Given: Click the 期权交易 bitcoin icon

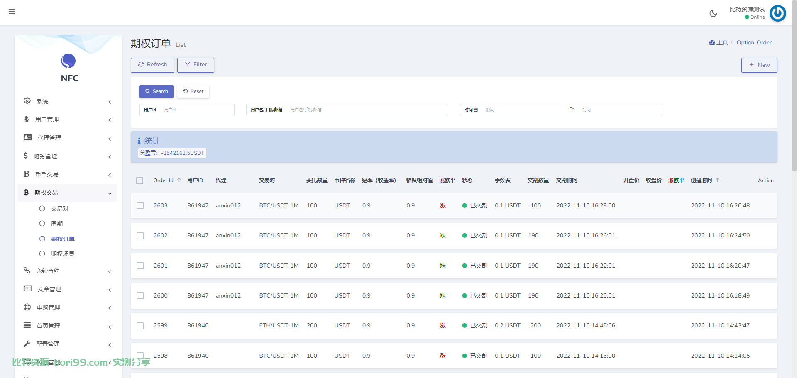Looking at the screenshot, I should (x=26, y=192).
